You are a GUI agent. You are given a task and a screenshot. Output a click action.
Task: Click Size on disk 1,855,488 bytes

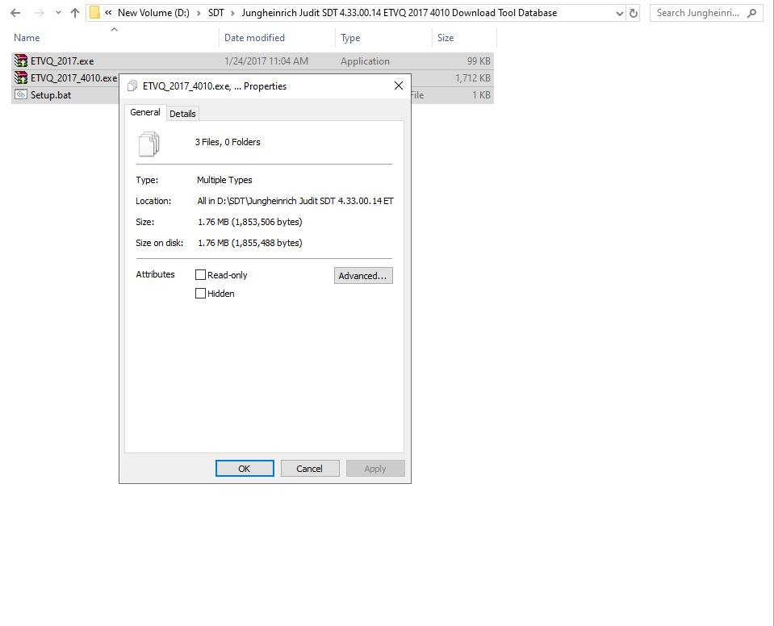click(249, 243)
